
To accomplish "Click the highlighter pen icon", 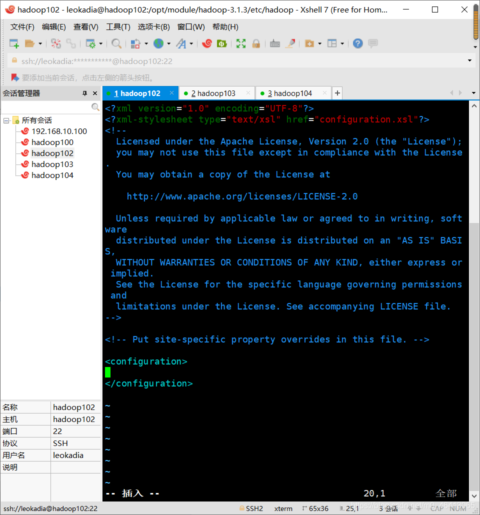I will 290,43.
